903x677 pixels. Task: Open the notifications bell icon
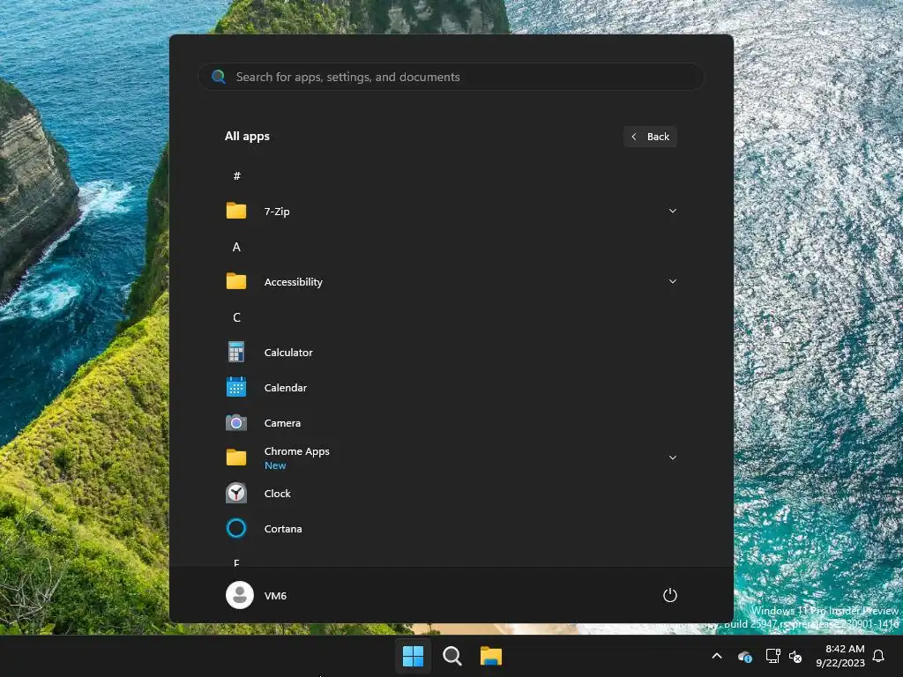(879, 656)
